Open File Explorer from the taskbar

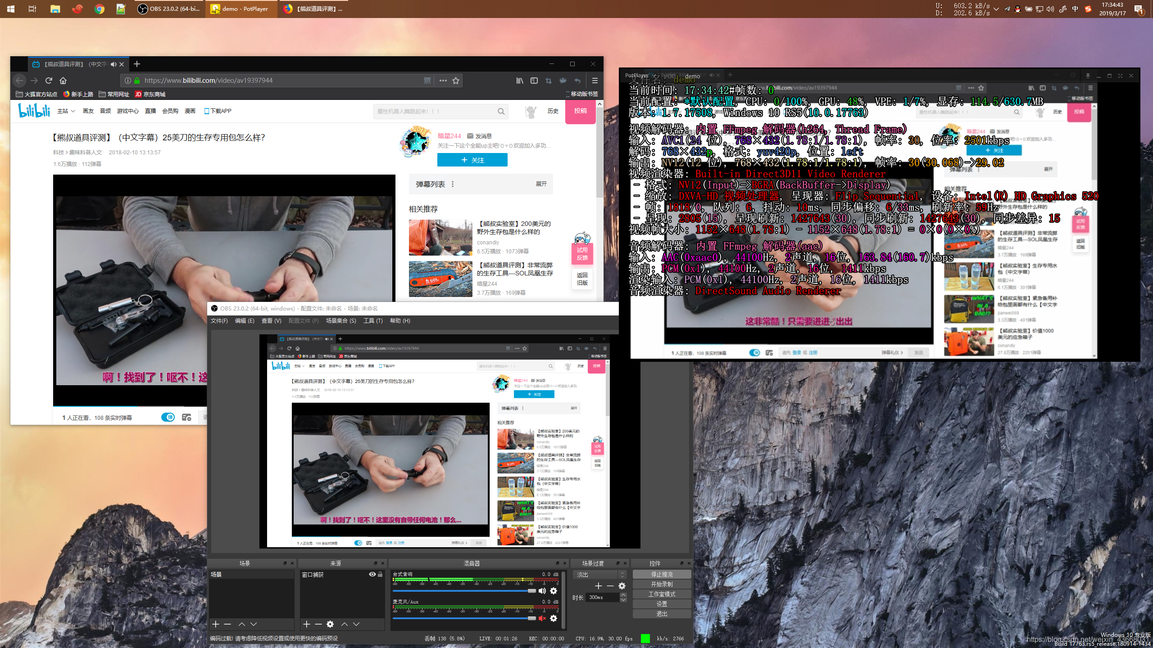pyautogui.click(x=55, y=9)
